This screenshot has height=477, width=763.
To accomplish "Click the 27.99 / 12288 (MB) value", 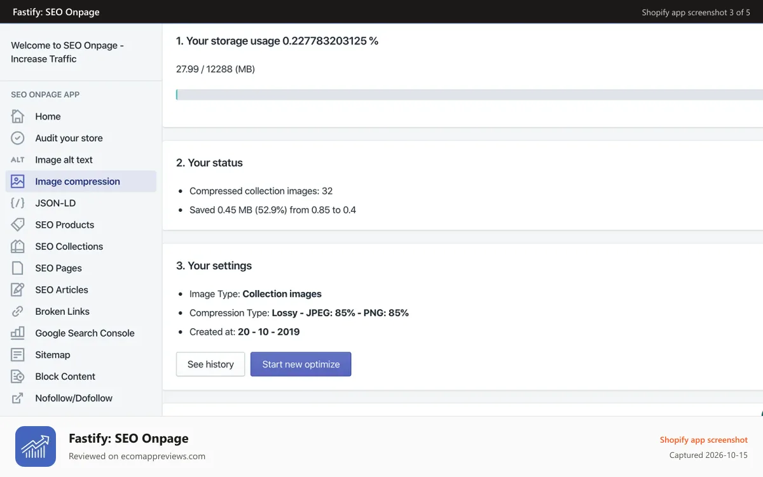I will [216, 69].
